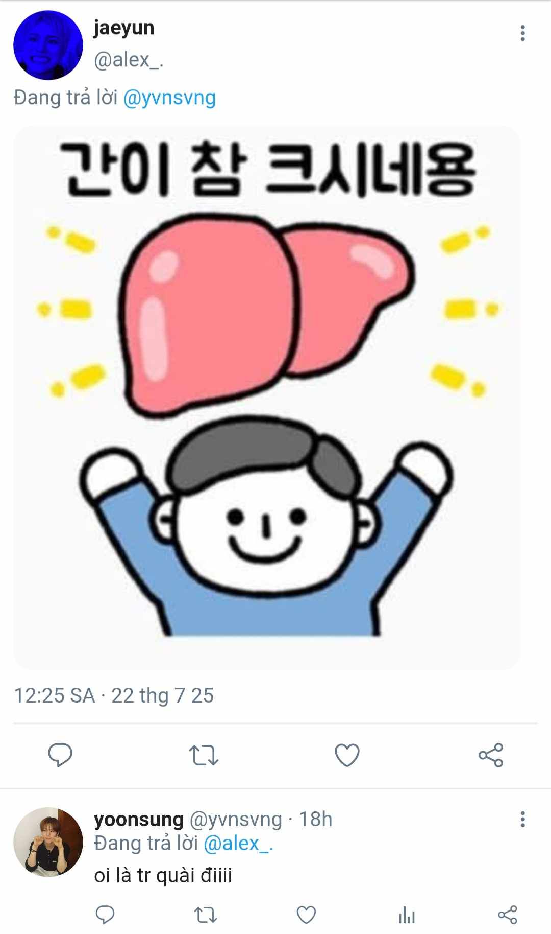551x934 pixels.
Task: Open the three-dot menu on jaeyun's tweet
Action: [522, 33]
